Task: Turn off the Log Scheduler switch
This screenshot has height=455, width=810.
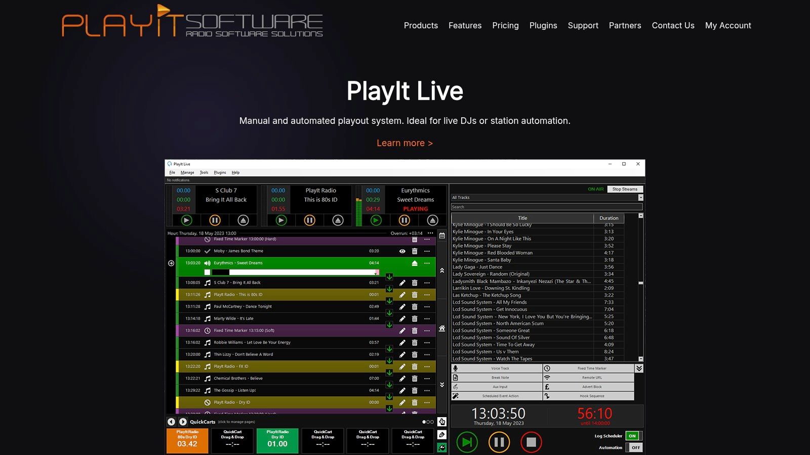Action: (634, 436)
